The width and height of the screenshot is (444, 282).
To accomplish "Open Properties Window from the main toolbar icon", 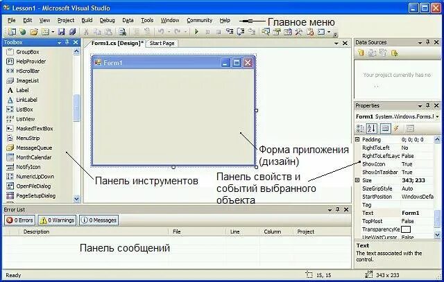I will pyautogui.click(x=277, y=31).
